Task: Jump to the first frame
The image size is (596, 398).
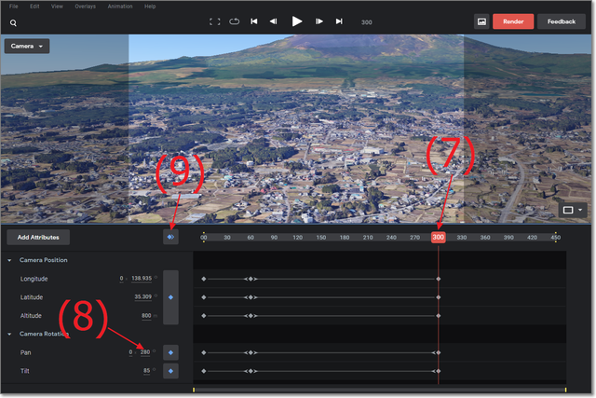Action: click(x=254, y=21)
